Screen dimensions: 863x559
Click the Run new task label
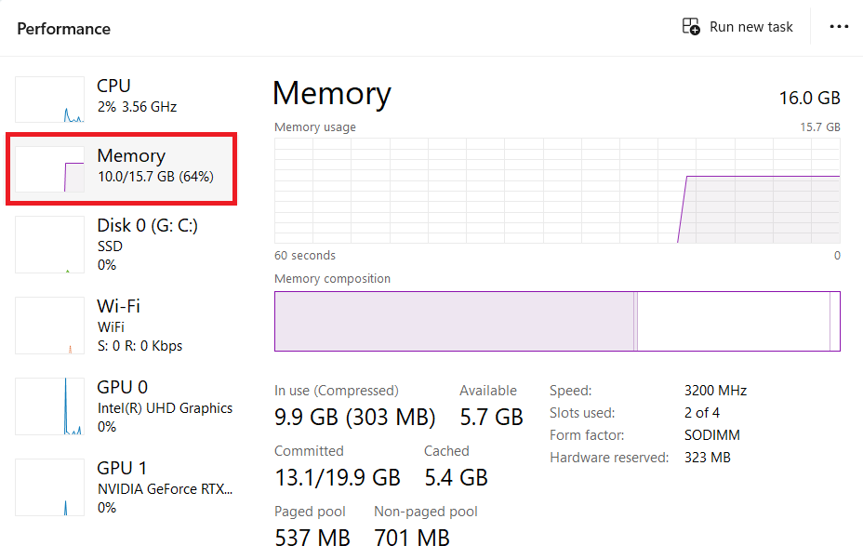[750, 27]
